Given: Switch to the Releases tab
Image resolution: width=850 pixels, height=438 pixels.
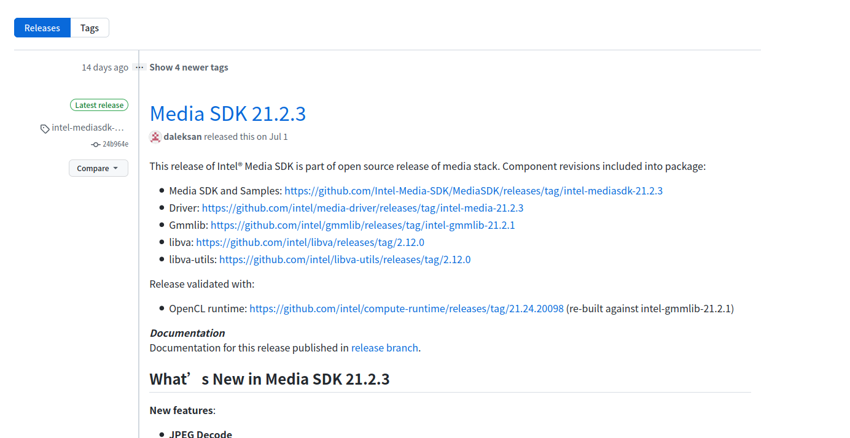Looking at the screenshot, I should pos(42,28).
